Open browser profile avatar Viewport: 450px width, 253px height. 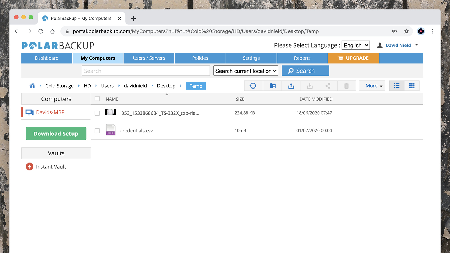pos(421,31)
